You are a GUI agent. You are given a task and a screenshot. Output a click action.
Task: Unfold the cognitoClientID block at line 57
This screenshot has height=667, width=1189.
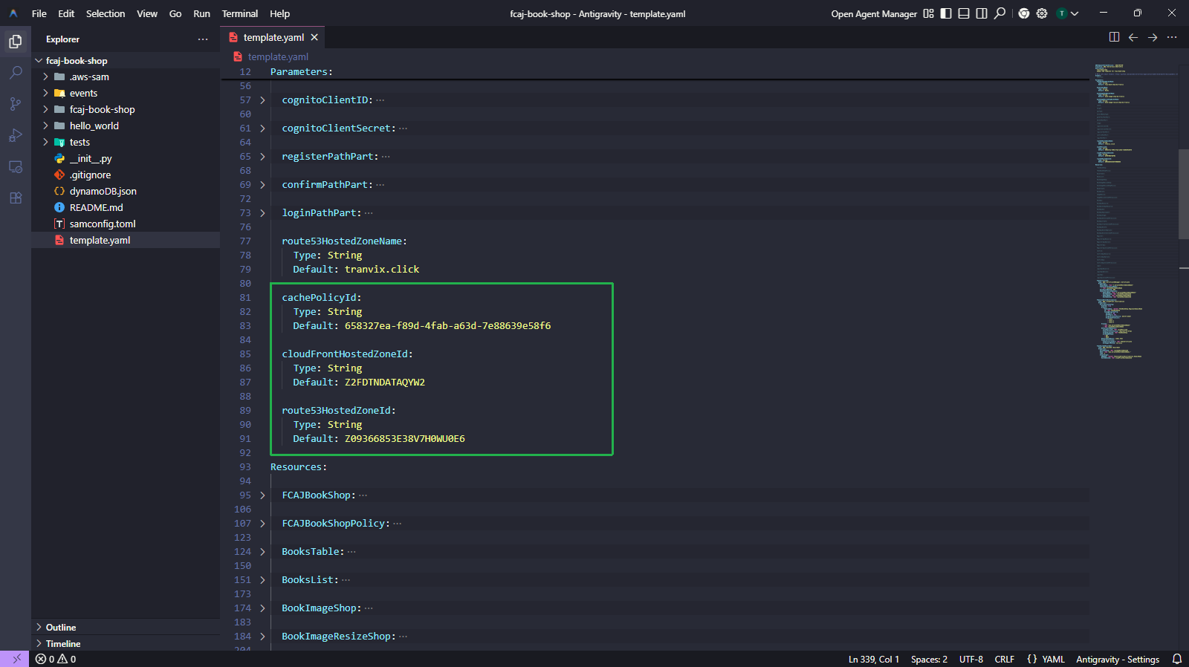[x=262, y=100]
